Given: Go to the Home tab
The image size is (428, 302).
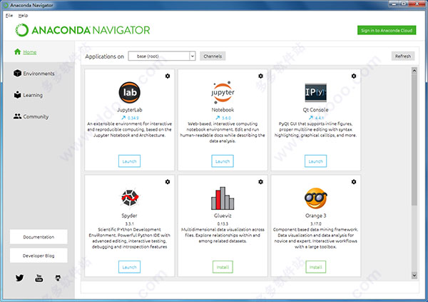Looking at the screenshot, I should (39, 51).
